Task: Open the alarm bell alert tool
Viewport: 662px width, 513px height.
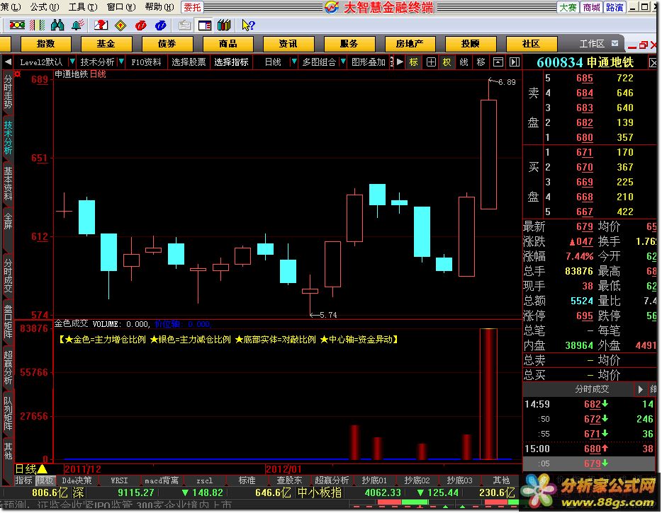Action: (x=78, y=25)
